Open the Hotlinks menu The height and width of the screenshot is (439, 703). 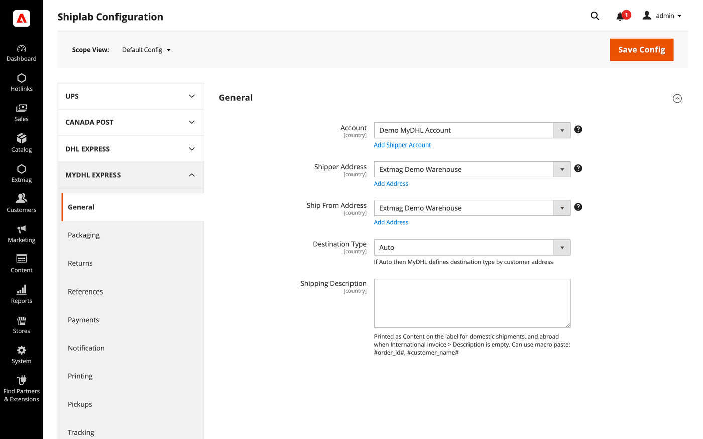coord(21,83)
